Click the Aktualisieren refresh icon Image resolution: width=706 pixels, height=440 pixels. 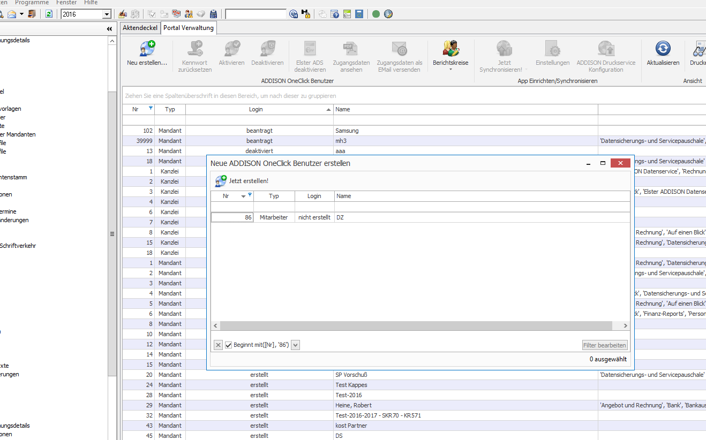click(x=663, y=49)
